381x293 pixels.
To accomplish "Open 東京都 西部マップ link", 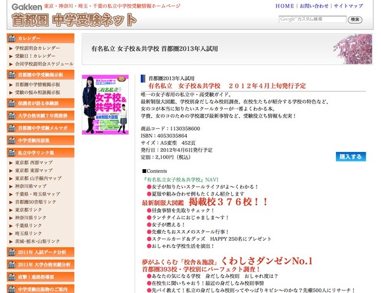I will tap(34, 163).
